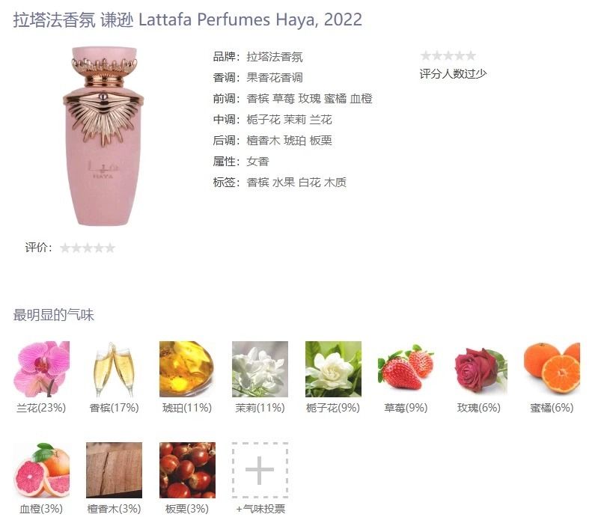Open the 血橙(3%) blood orange icon
Image resolution: width=616 pixels, height=520 pixels.
(x=41, y=470)
